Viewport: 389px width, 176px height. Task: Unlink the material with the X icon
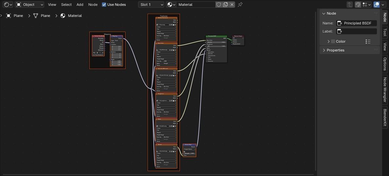point(232,5)
